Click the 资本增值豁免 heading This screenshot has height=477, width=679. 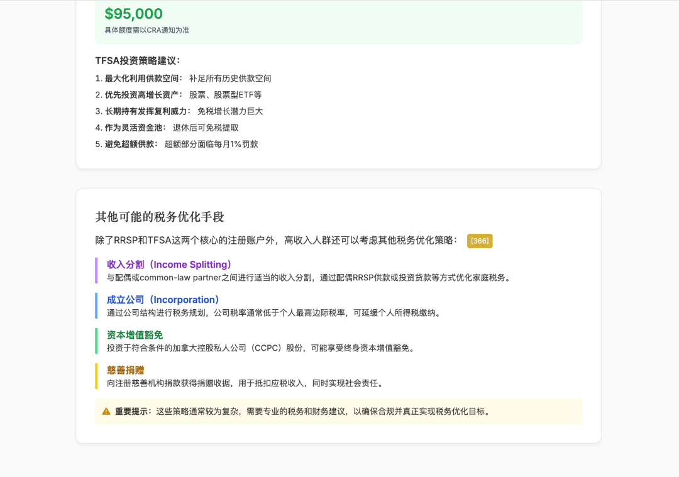click(135, 334)
